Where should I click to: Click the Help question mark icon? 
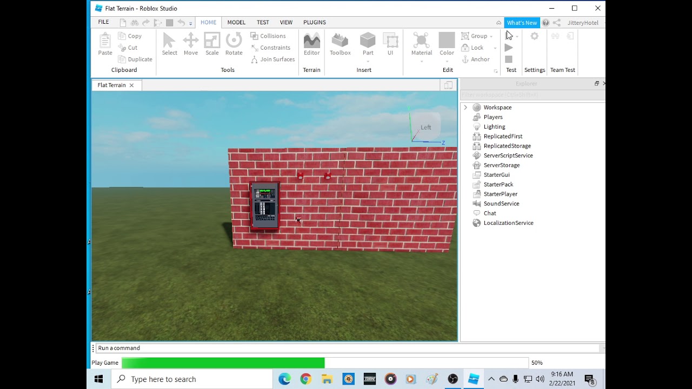(x=545, y=23)
